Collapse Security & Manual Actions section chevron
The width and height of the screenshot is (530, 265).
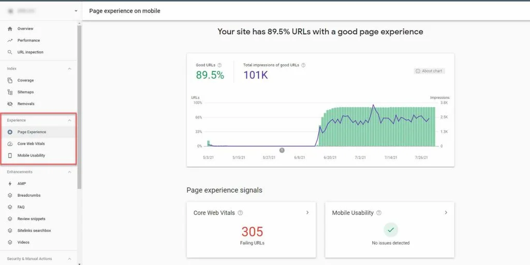[x=70, y=259]
